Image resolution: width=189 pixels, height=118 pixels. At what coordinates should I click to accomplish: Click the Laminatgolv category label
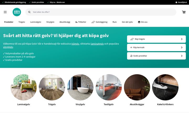(24, 104)
